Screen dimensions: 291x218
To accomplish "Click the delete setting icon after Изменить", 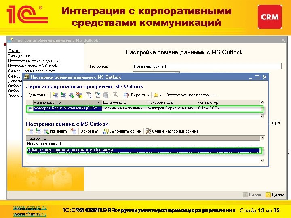I will click(x=74, y=131).
